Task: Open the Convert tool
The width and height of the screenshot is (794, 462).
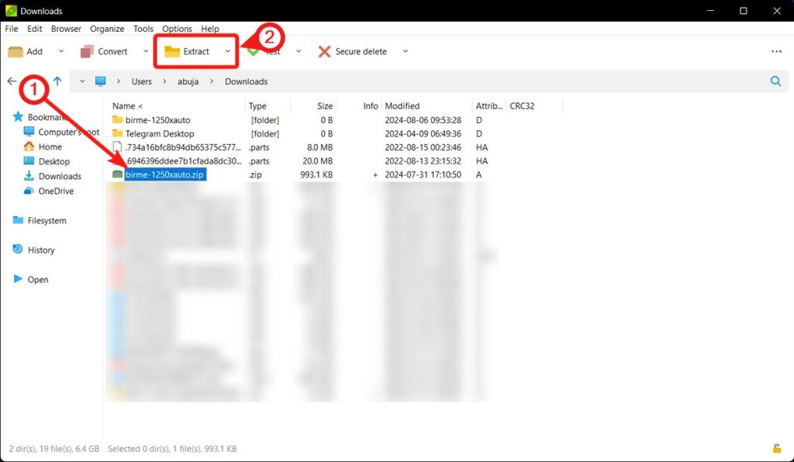Action: pyautogui.click(x=105, y=51)
